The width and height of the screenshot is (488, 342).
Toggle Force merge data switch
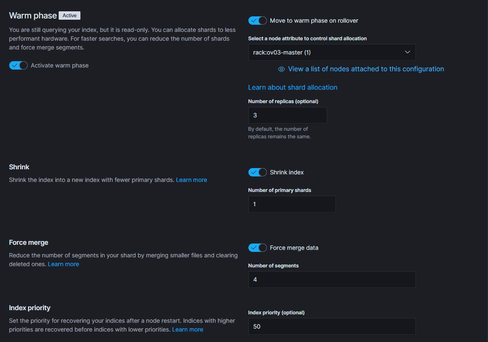257,248
